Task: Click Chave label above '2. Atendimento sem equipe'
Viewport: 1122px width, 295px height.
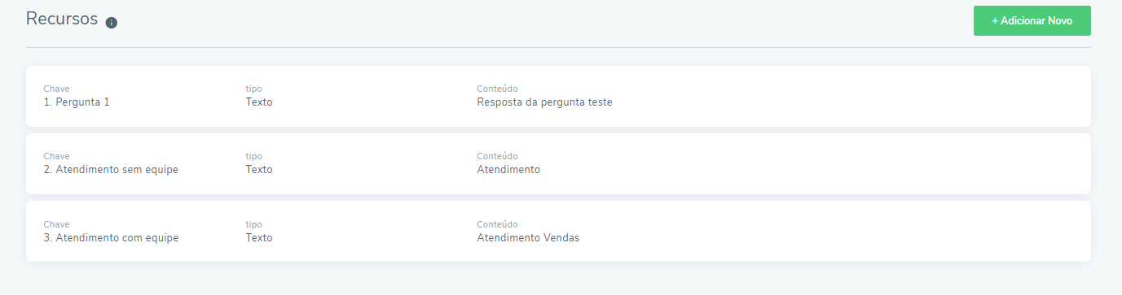Action: pos(56,156)
